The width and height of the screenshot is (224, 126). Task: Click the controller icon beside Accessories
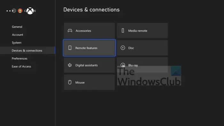pos(70,30)
